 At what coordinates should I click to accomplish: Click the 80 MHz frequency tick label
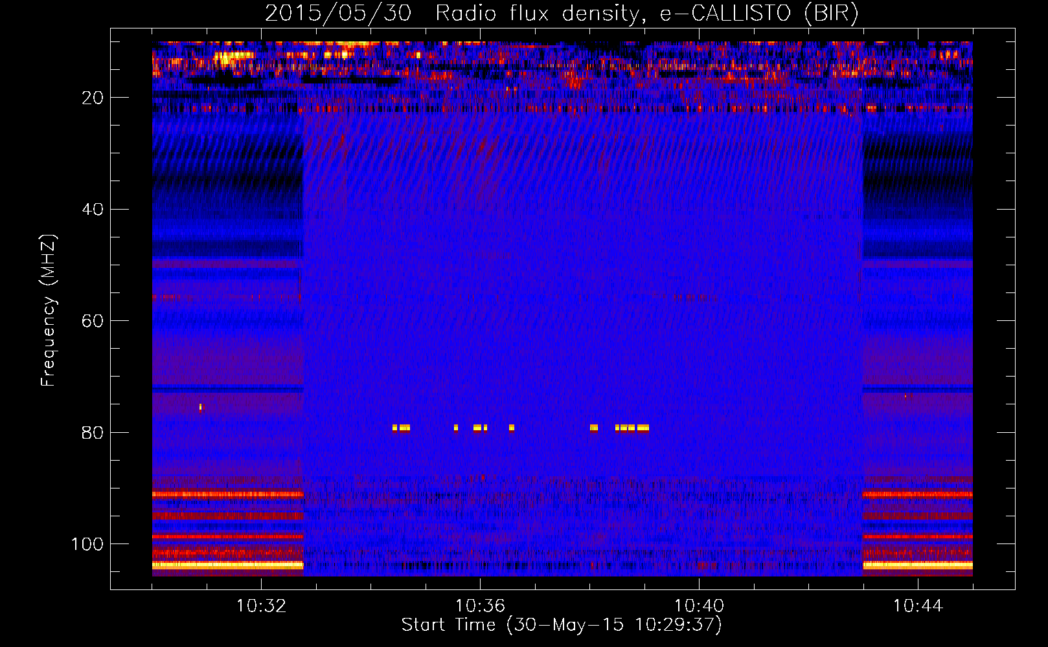[x=93, y=433]
